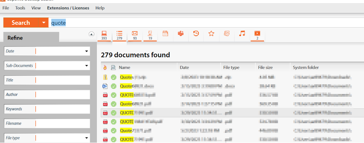Open the pictures category icon
The height and width of the screenshot is (143, 364).
point(227,34)
